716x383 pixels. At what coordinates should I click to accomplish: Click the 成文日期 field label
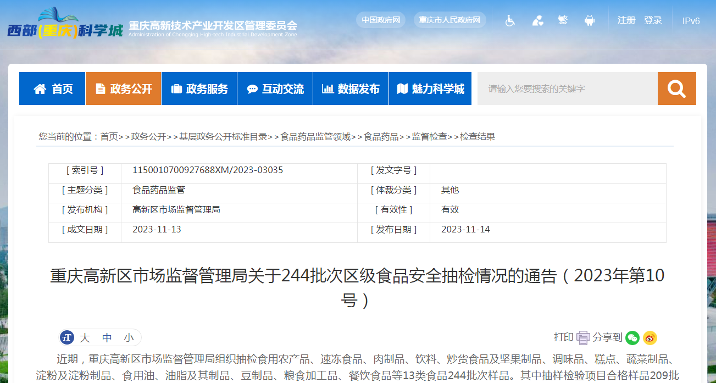pos(85,230)
